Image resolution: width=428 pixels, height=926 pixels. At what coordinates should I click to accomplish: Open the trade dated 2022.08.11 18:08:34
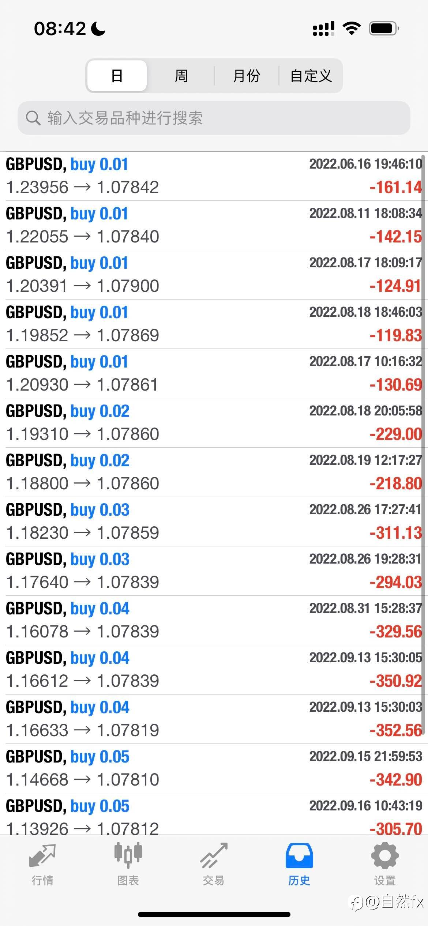pos(214,225)
